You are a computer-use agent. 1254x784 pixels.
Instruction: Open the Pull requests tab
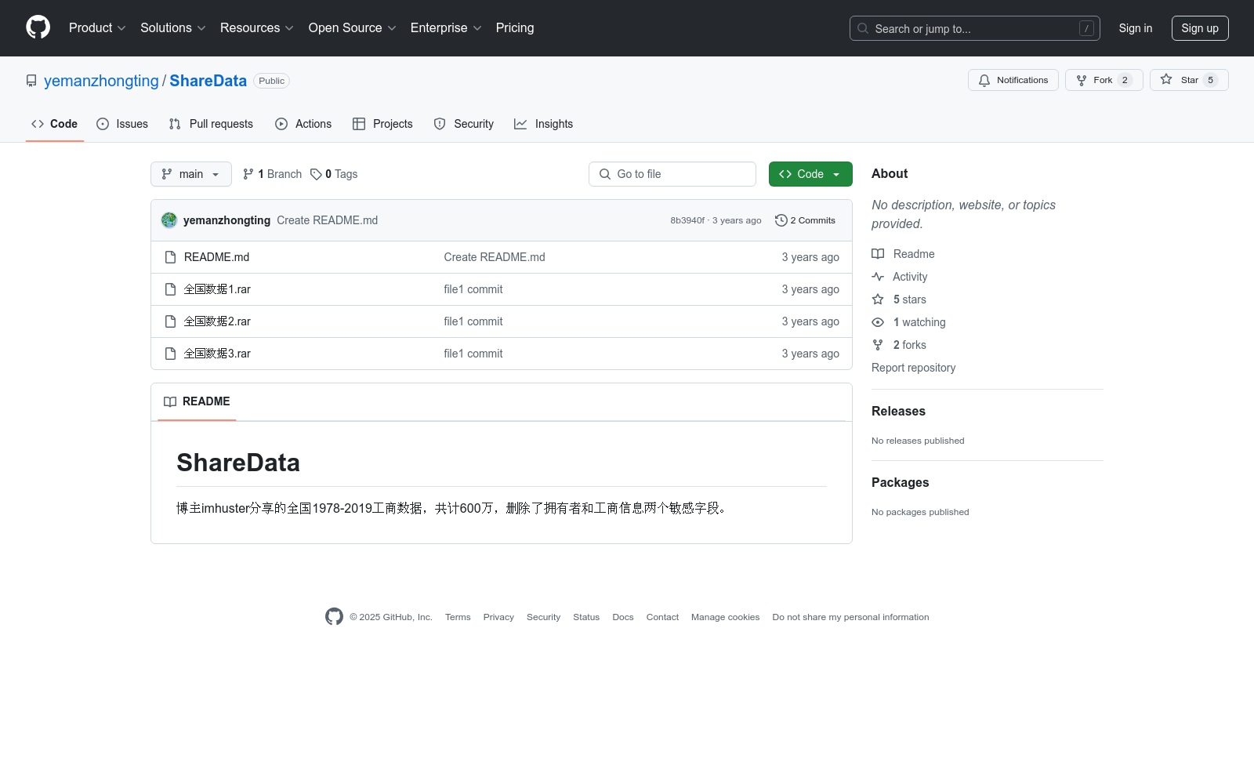click(211, 124)
